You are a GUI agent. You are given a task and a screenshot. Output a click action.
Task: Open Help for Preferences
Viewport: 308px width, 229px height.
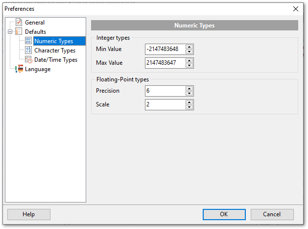click(x=29, y=214)
